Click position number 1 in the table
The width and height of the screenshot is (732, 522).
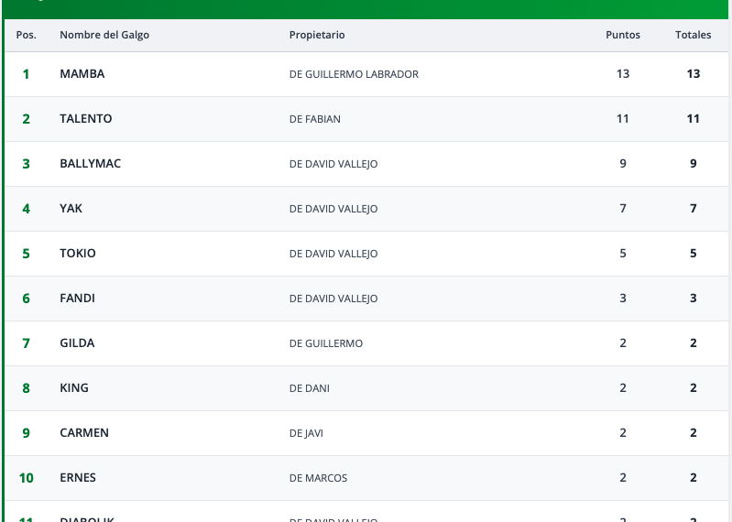pos(26,74)
